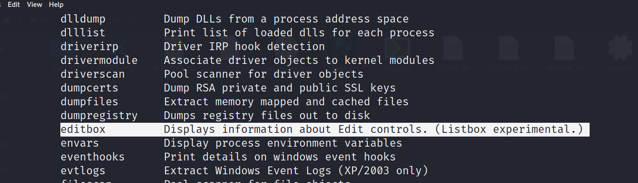Click the highlighted editbox line
The width and height of the screenshot is (638, 183).
click(x=325, y=130)
